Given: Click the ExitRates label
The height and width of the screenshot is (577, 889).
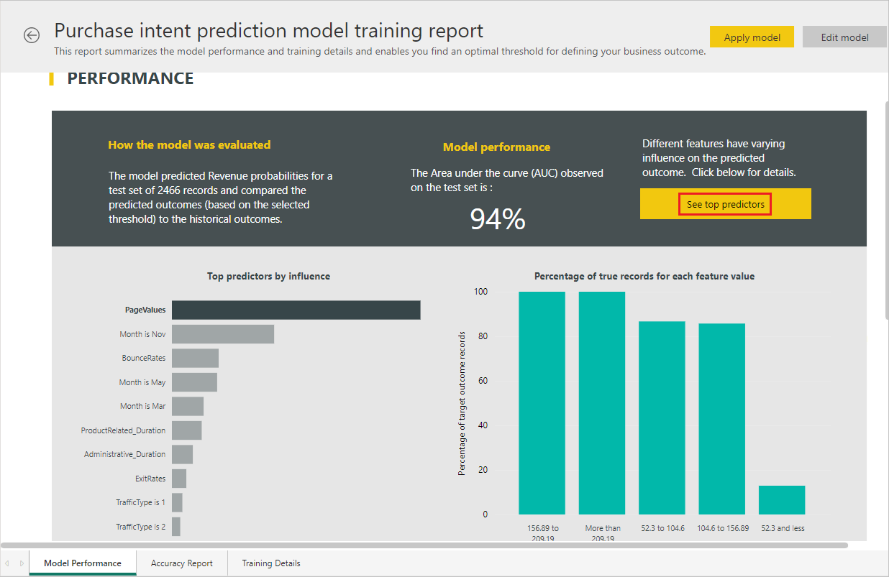Looking at the screenshot, I should (x=150, y=479).
